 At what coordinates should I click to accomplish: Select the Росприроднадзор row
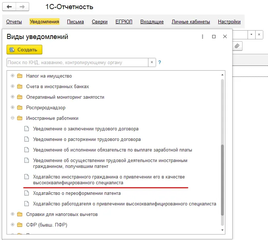(x=114, y=107)
